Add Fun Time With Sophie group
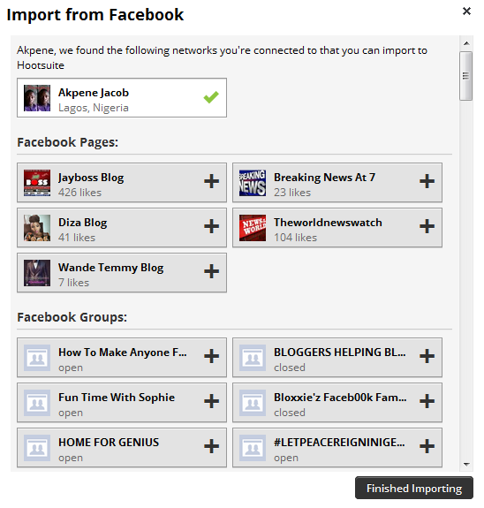This screenshot has width=484, height=508. point(211,401)
